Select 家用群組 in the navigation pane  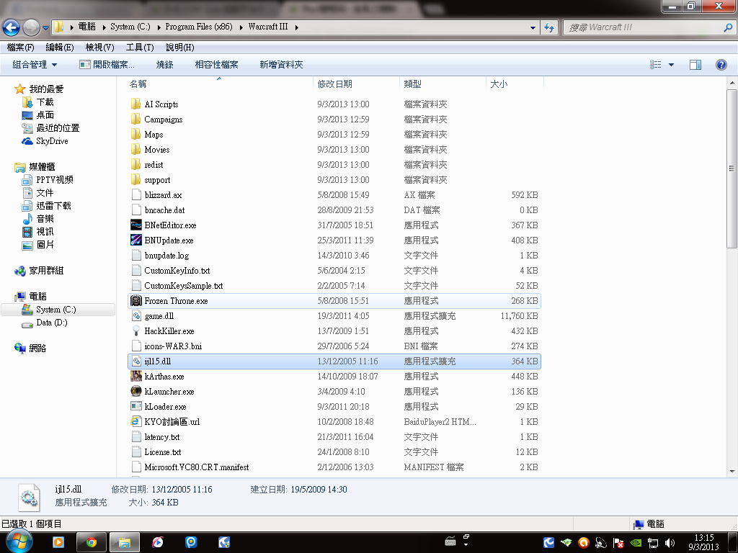[x=46, y=271]
